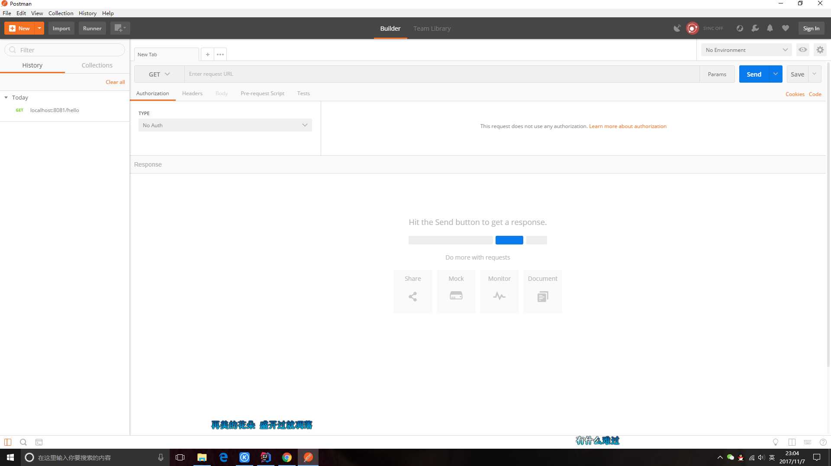Open Microsoft Edge from the taskbar
Image resolution: width=831 pixels, height=466 pixels.
[223, 457]
